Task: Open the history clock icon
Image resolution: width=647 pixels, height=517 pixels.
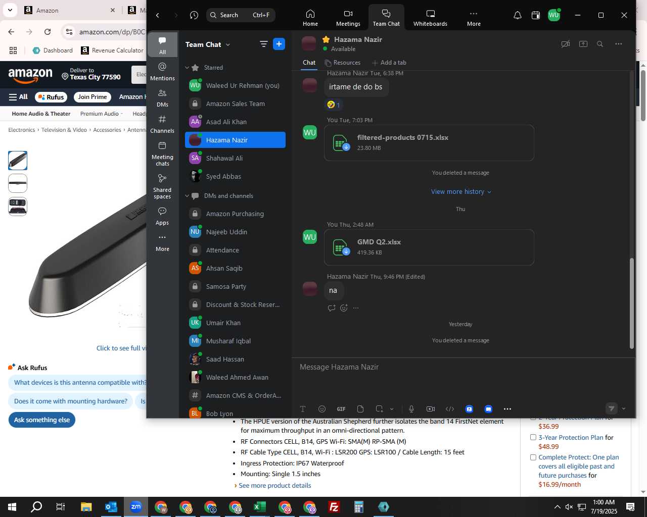Action: (x=194, y=15)
